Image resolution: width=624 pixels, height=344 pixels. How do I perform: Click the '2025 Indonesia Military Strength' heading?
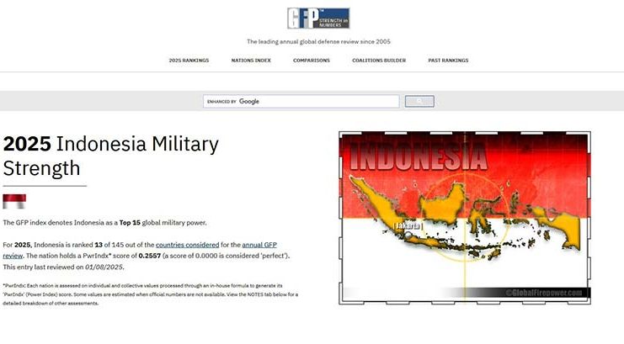point(109,156)
